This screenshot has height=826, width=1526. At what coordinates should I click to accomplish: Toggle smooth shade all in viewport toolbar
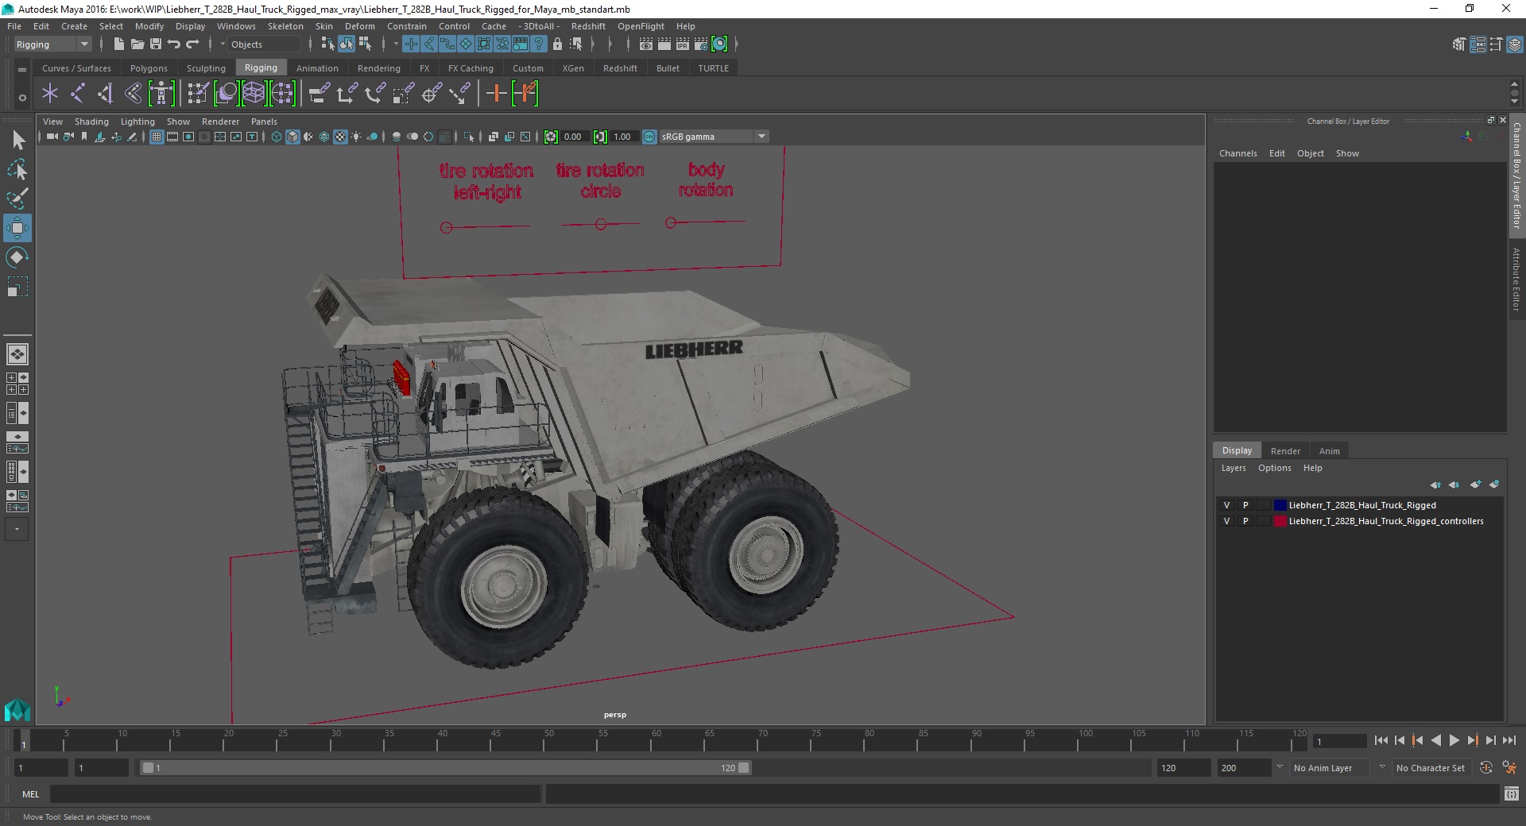point(292,137)
